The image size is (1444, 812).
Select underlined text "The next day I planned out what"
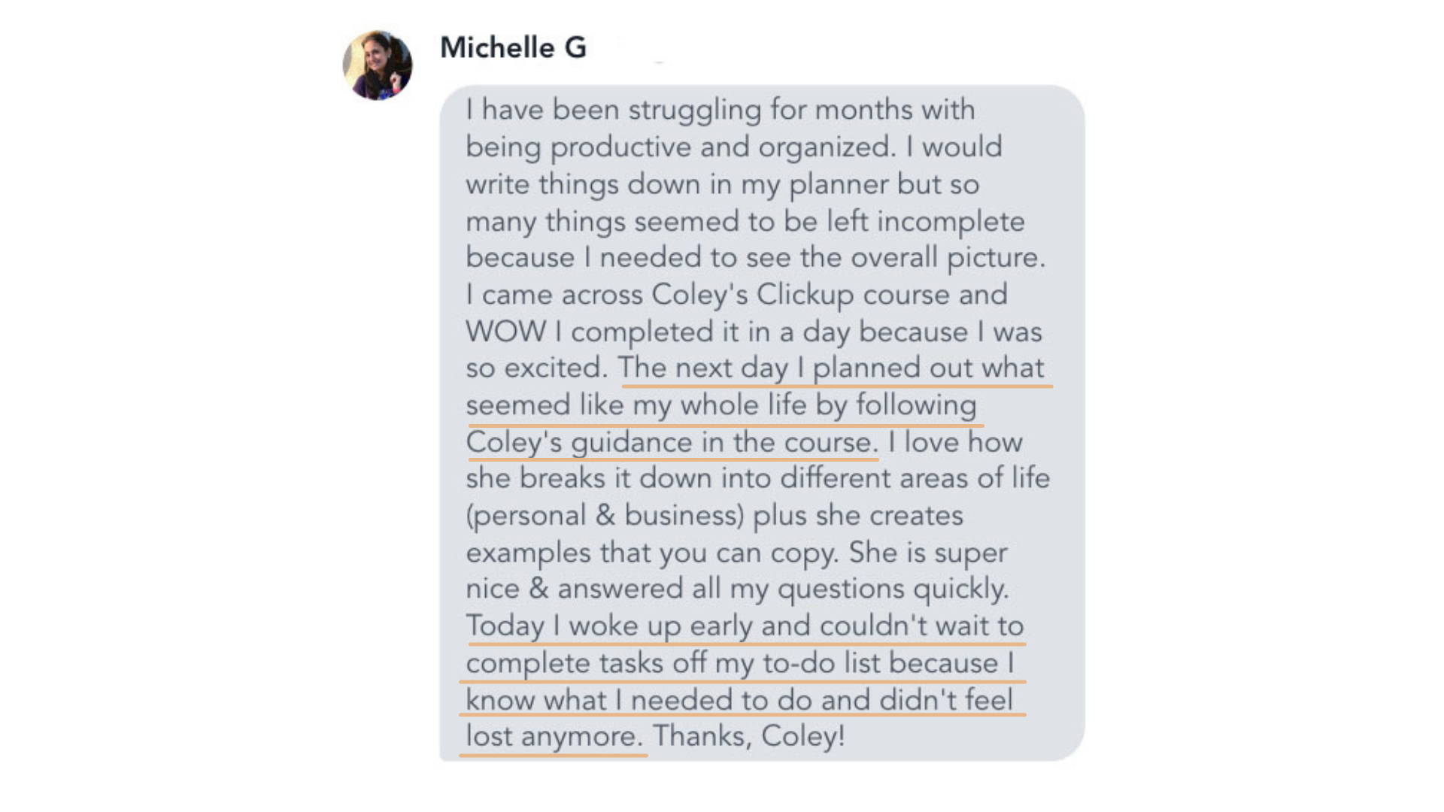831,368
